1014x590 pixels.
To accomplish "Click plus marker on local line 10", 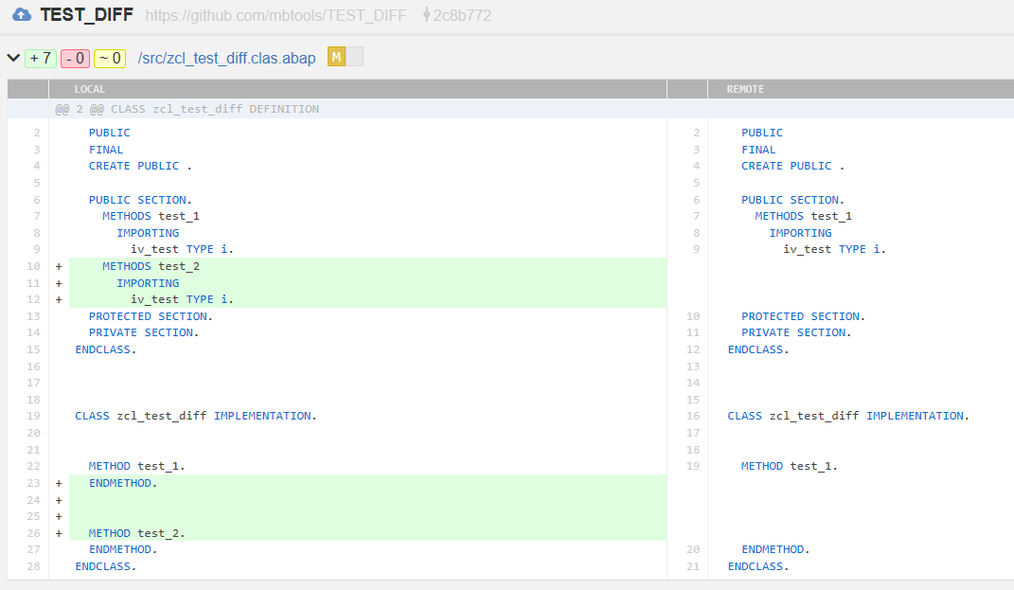I will pyautogui.click(x=59, y=266).
